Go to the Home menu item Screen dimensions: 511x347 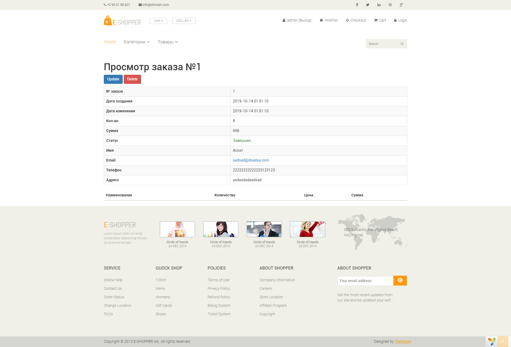click(110, 42)
